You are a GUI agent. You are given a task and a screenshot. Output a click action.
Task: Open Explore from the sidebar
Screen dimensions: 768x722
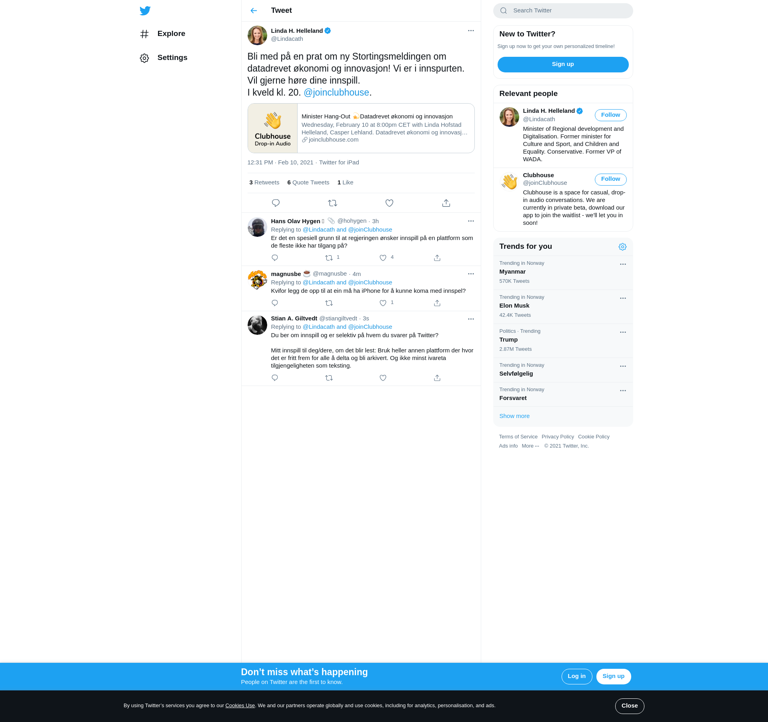click(x=162, y=34)
